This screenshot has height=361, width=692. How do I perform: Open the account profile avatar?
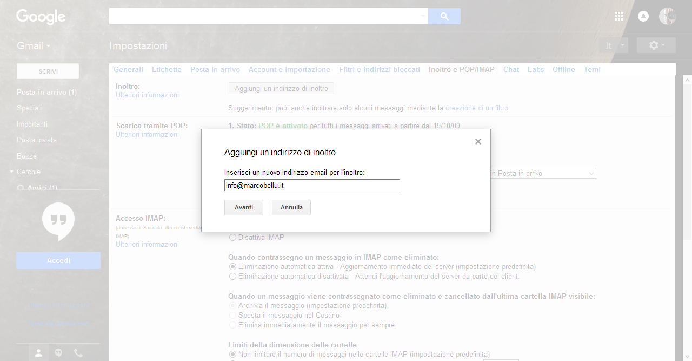click(668, 16)
